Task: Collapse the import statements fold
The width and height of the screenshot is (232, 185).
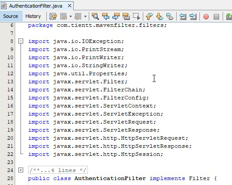Action: 21,41
